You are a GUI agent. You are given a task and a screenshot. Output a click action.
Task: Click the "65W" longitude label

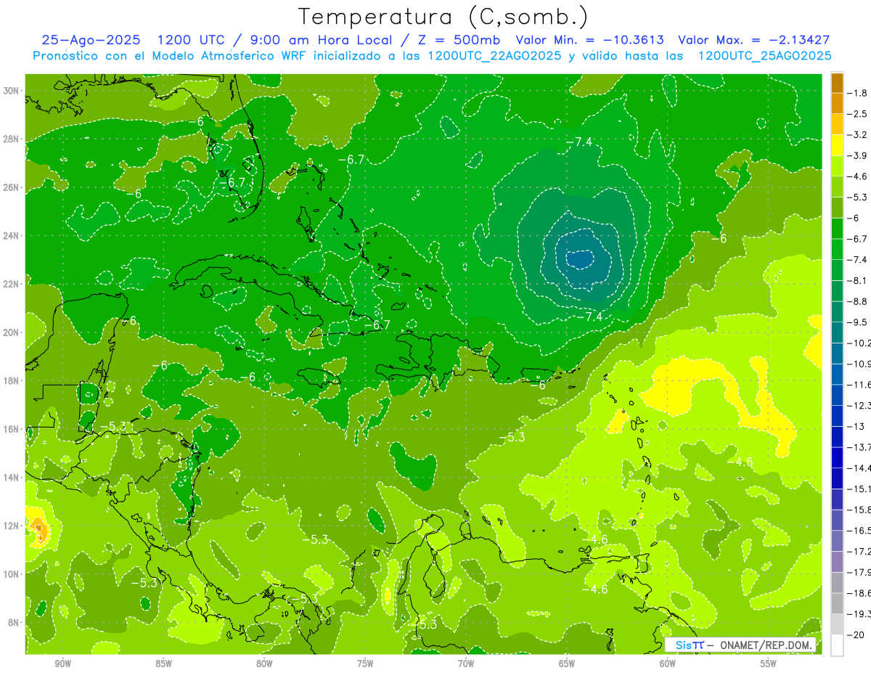pyautogui.click(x=567, y=664)
